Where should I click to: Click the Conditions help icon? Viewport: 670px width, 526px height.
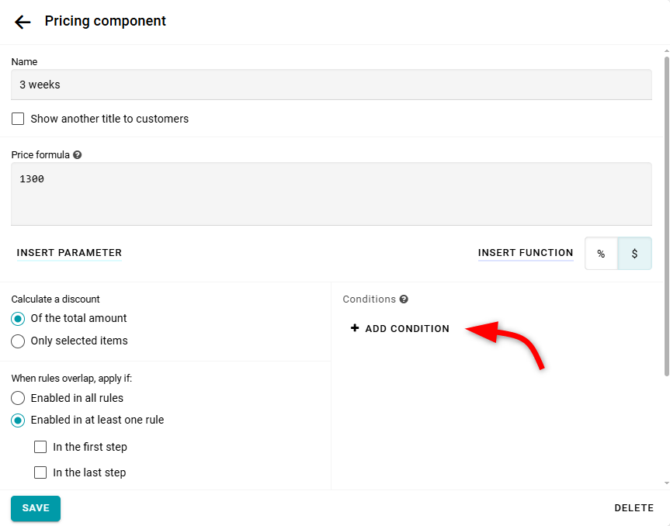point(404,299)
